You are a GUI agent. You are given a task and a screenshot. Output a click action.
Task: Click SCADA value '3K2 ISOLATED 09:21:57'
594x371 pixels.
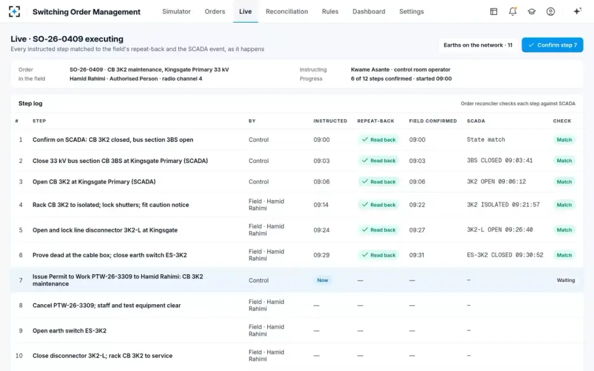[x=503, y=205]
